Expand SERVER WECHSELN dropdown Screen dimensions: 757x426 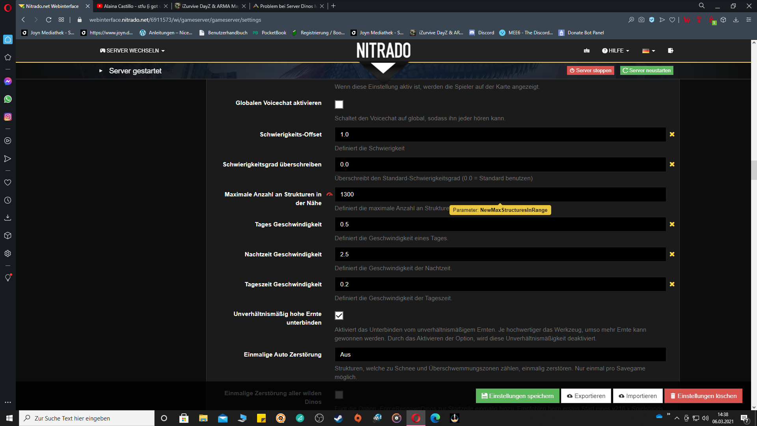(x=132, y=50)
